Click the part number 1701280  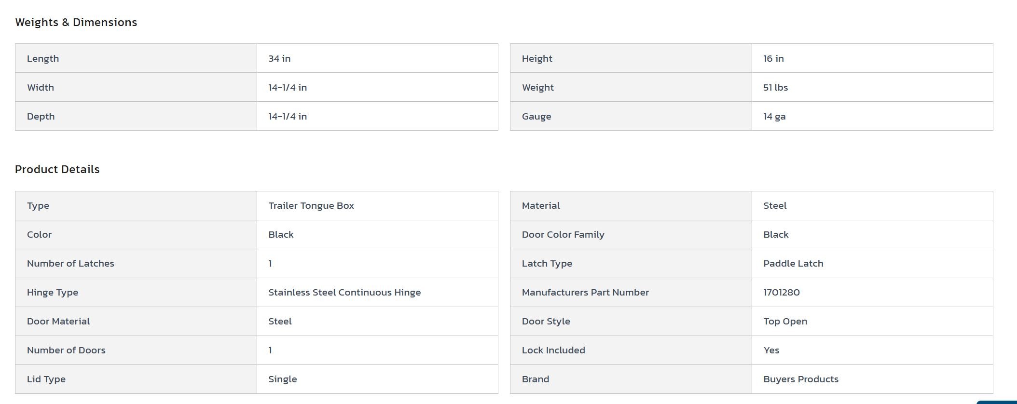(782, 292)
